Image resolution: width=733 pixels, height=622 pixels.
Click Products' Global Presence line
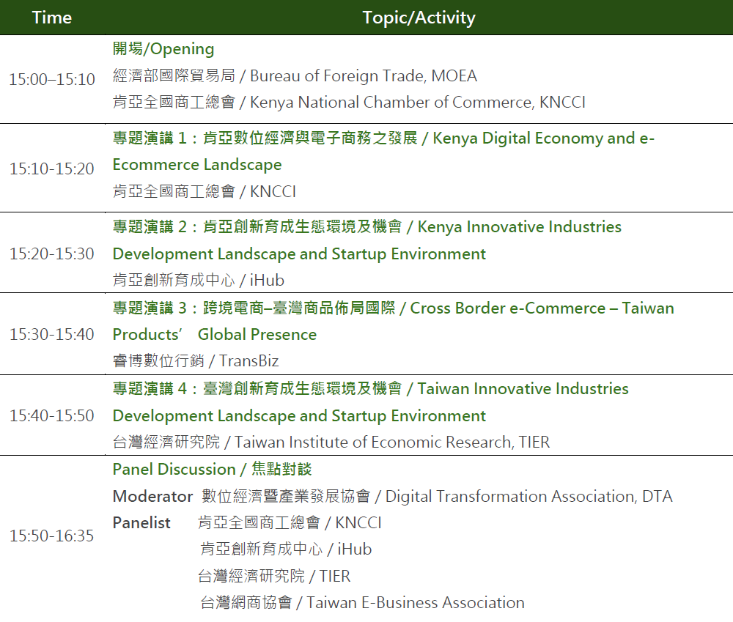coord(215,335)
